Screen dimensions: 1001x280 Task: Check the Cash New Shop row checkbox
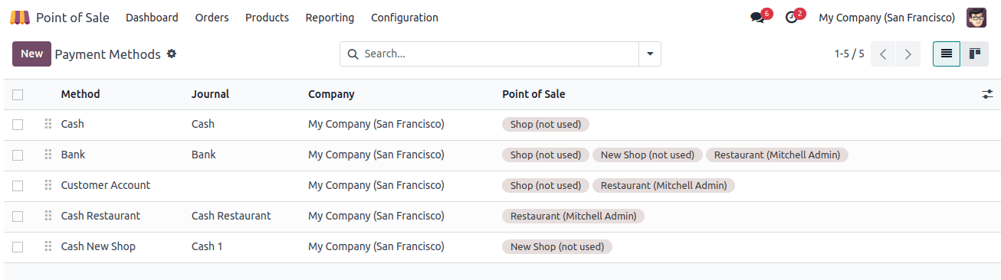pyautogui.click(x=18, y=247)
